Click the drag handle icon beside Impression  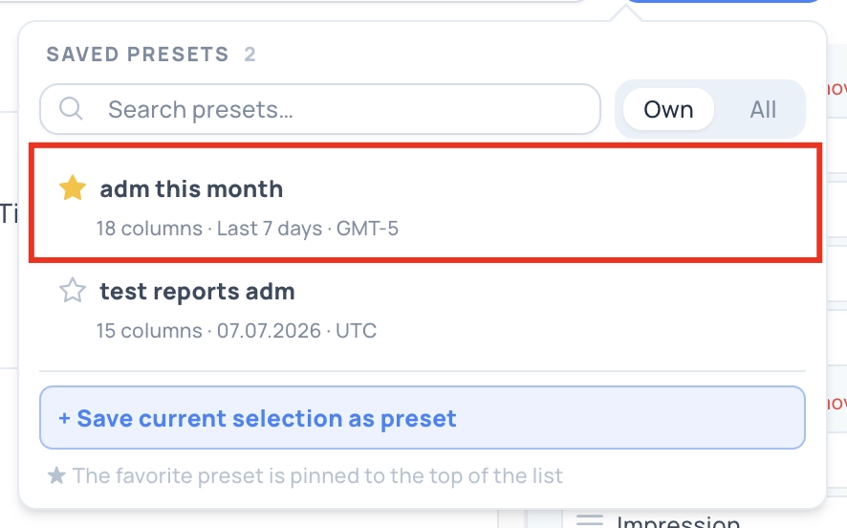(589, 520)
